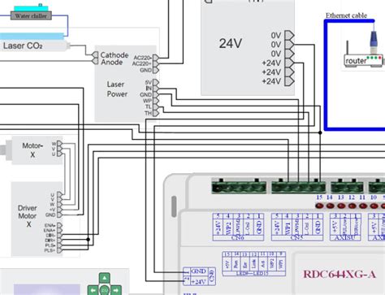Click the PLS- terminal on Driver Motor X
This screenshot has width=385, height=295.
coord(59,245)
